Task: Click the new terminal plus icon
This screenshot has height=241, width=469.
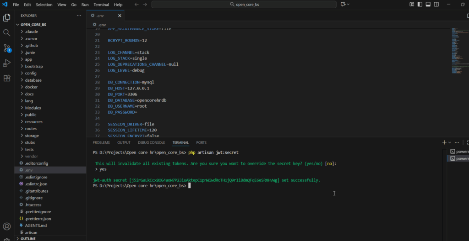Action: pyautogui.click(x=444, y=142)
